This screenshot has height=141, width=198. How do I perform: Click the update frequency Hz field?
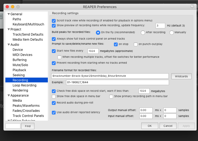pos(160,26)
